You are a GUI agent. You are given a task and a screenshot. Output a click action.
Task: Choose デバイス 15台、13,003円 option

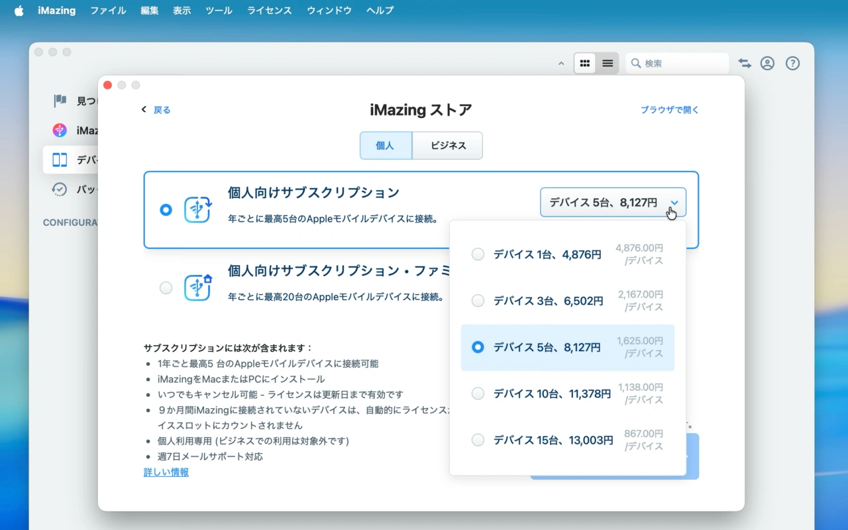point(567,440)
